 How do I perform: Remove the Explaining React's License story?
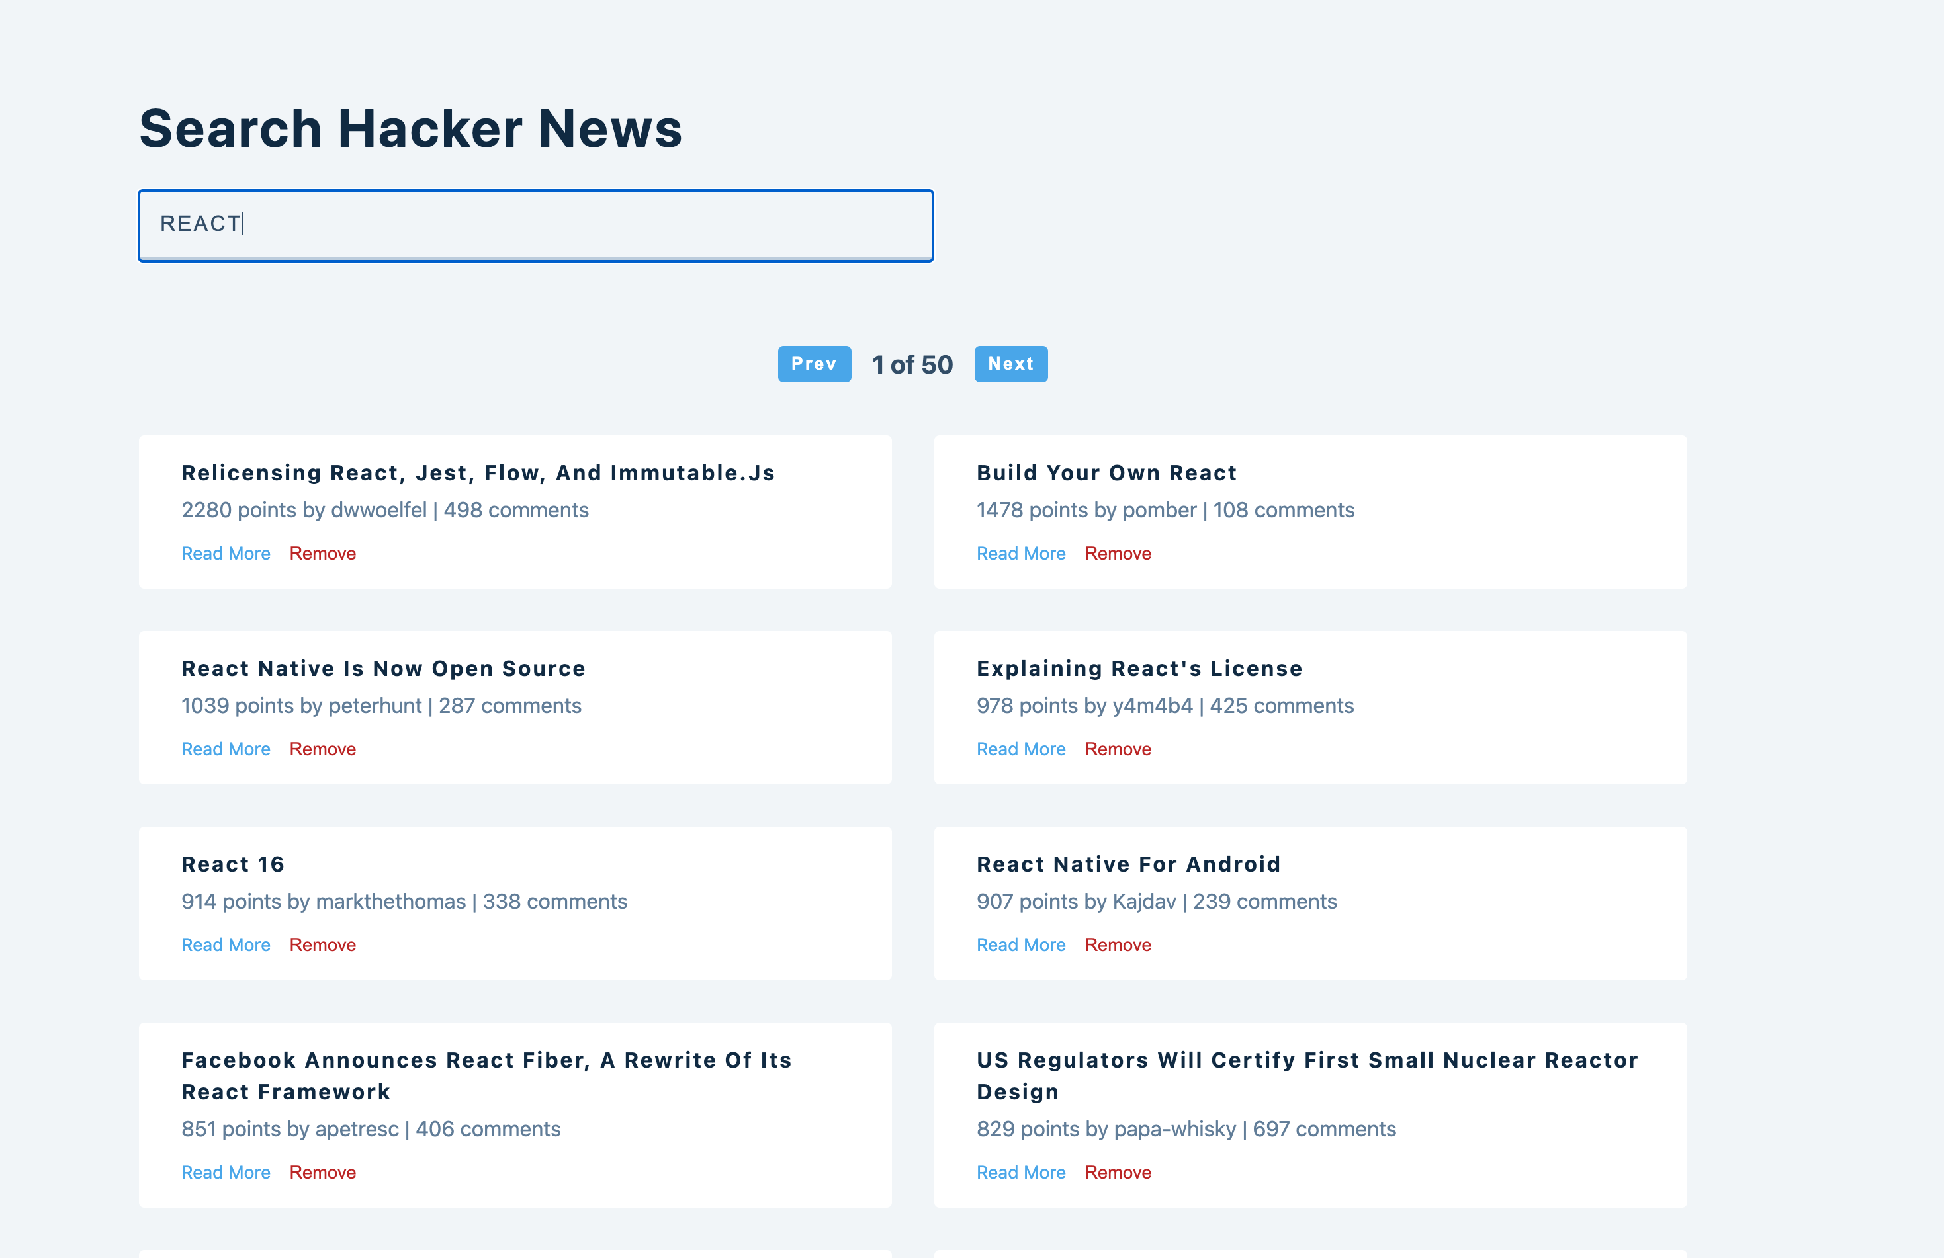tap(1118, 749)
